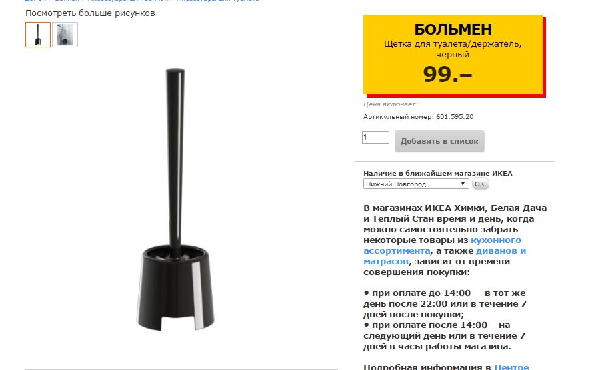Click the БОЛЬМЕН product title
The height and width of the screenshot is (370, 590).
pos(453,29)
